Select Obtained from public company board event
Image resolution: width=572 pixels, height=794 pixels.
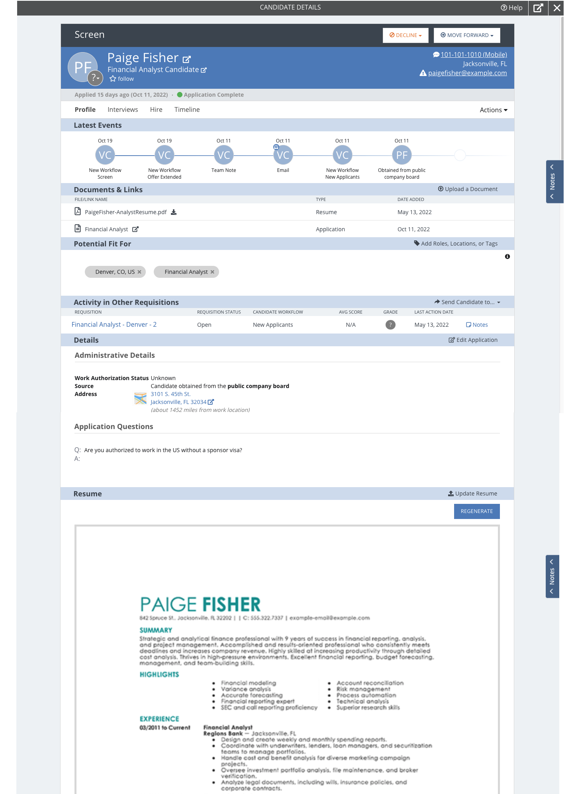click(x=402, y=155)
